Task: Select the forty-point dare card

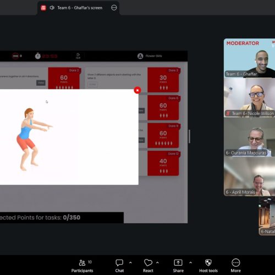Action: point(163,163)
